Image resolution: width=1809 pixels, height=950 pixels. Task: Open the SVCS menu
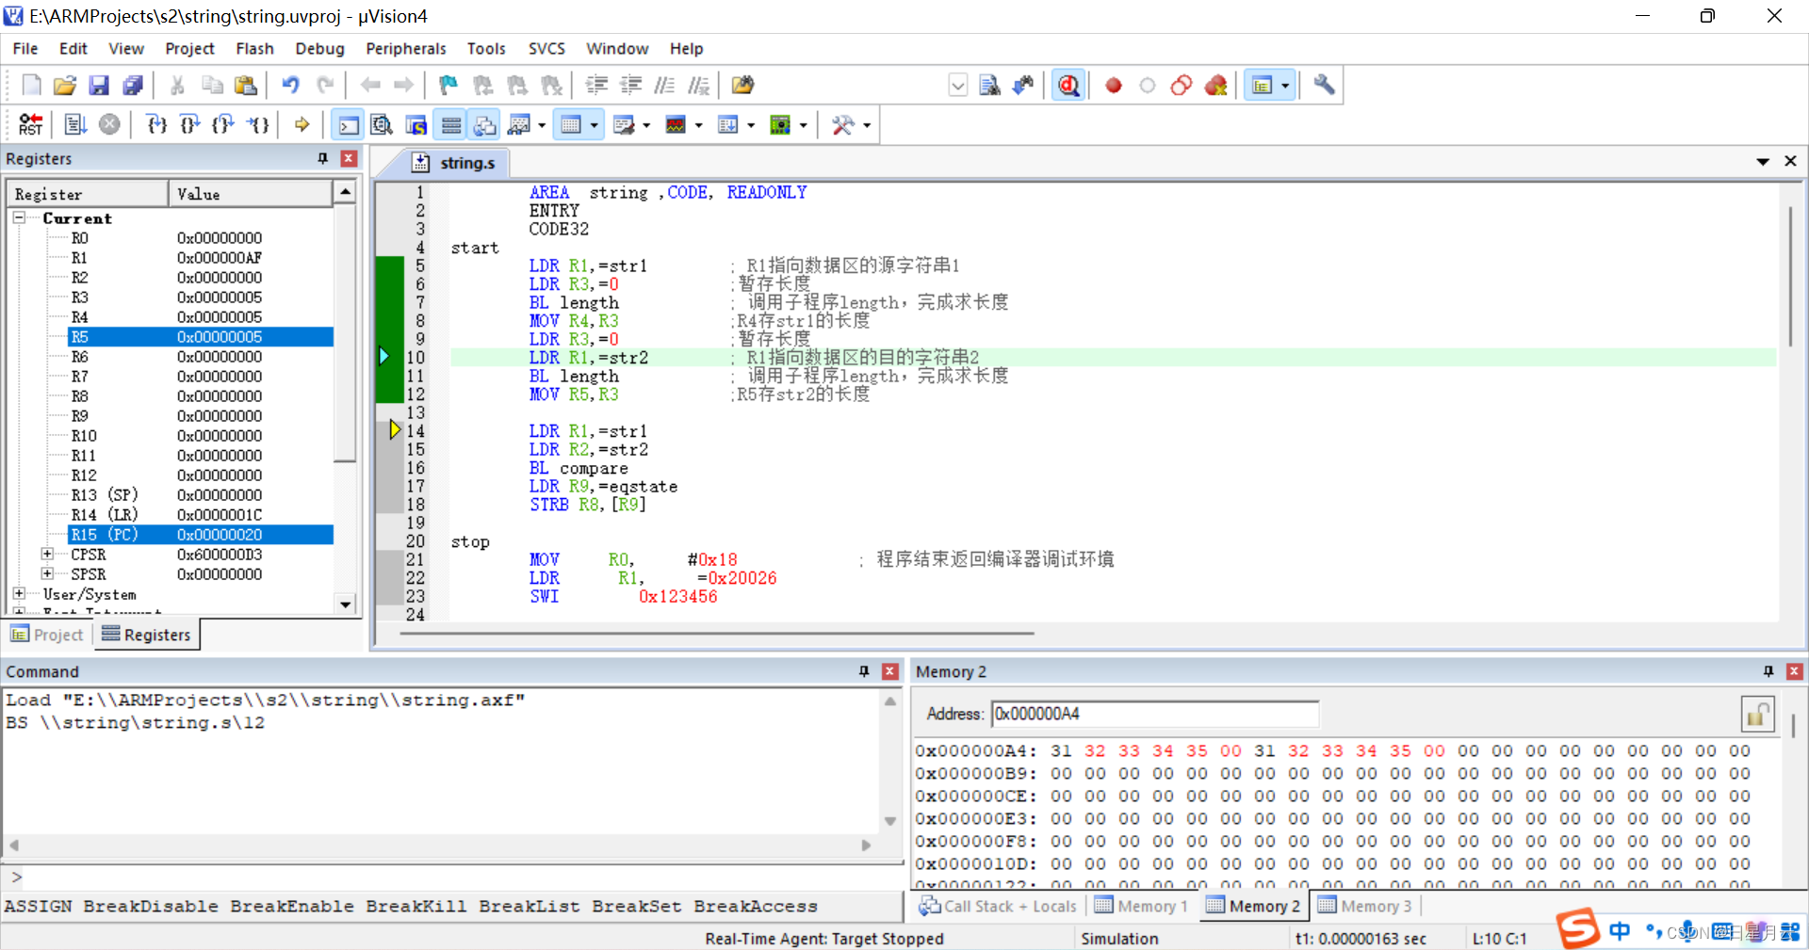[x=546, y=48]
